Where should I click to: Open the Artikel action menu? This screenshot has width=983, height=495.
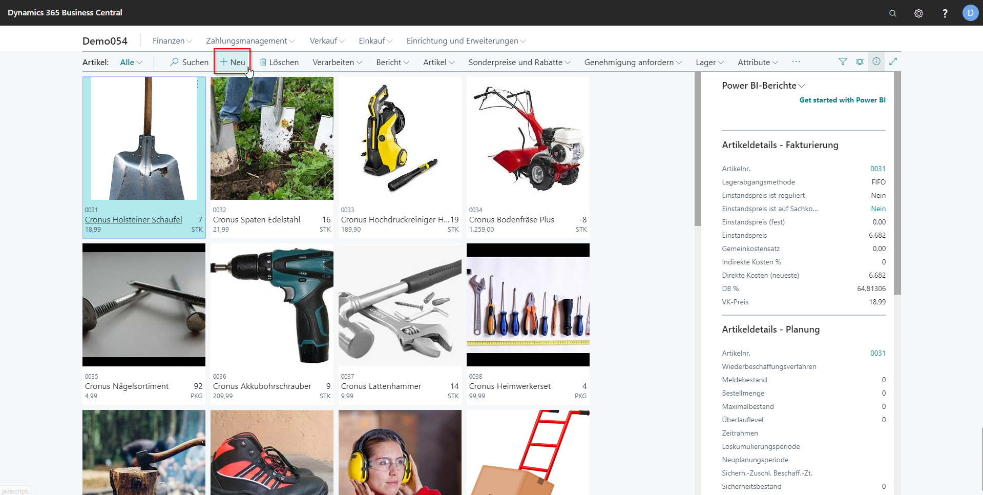[439, 62]
